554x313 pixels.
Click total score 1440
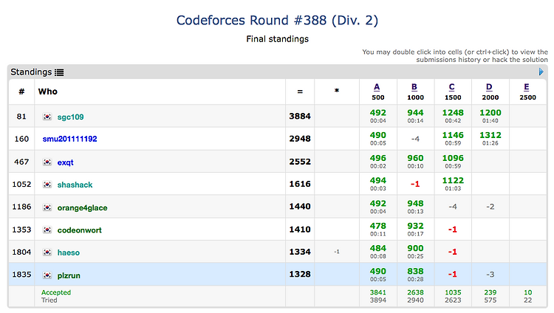click(300, 207)
